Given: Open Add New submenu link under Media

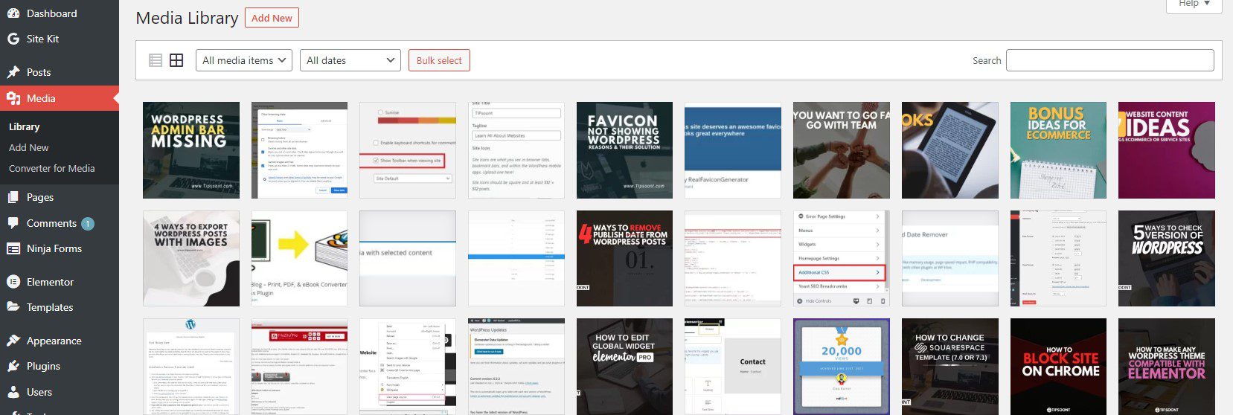Looking at the screenshot, I should click(29, 147).
